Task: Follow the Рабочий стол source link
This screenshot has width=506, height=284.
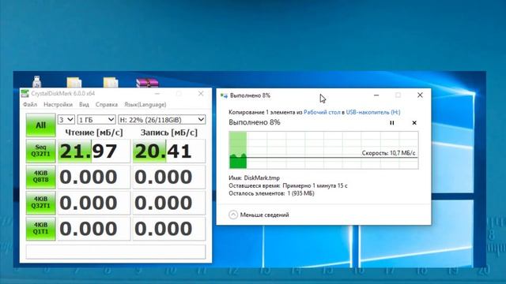Action: coord(322,112)
